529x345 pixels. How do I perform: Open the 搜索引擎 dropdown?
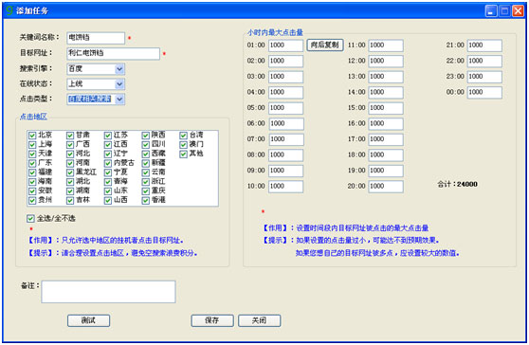(x=119, y=69)
